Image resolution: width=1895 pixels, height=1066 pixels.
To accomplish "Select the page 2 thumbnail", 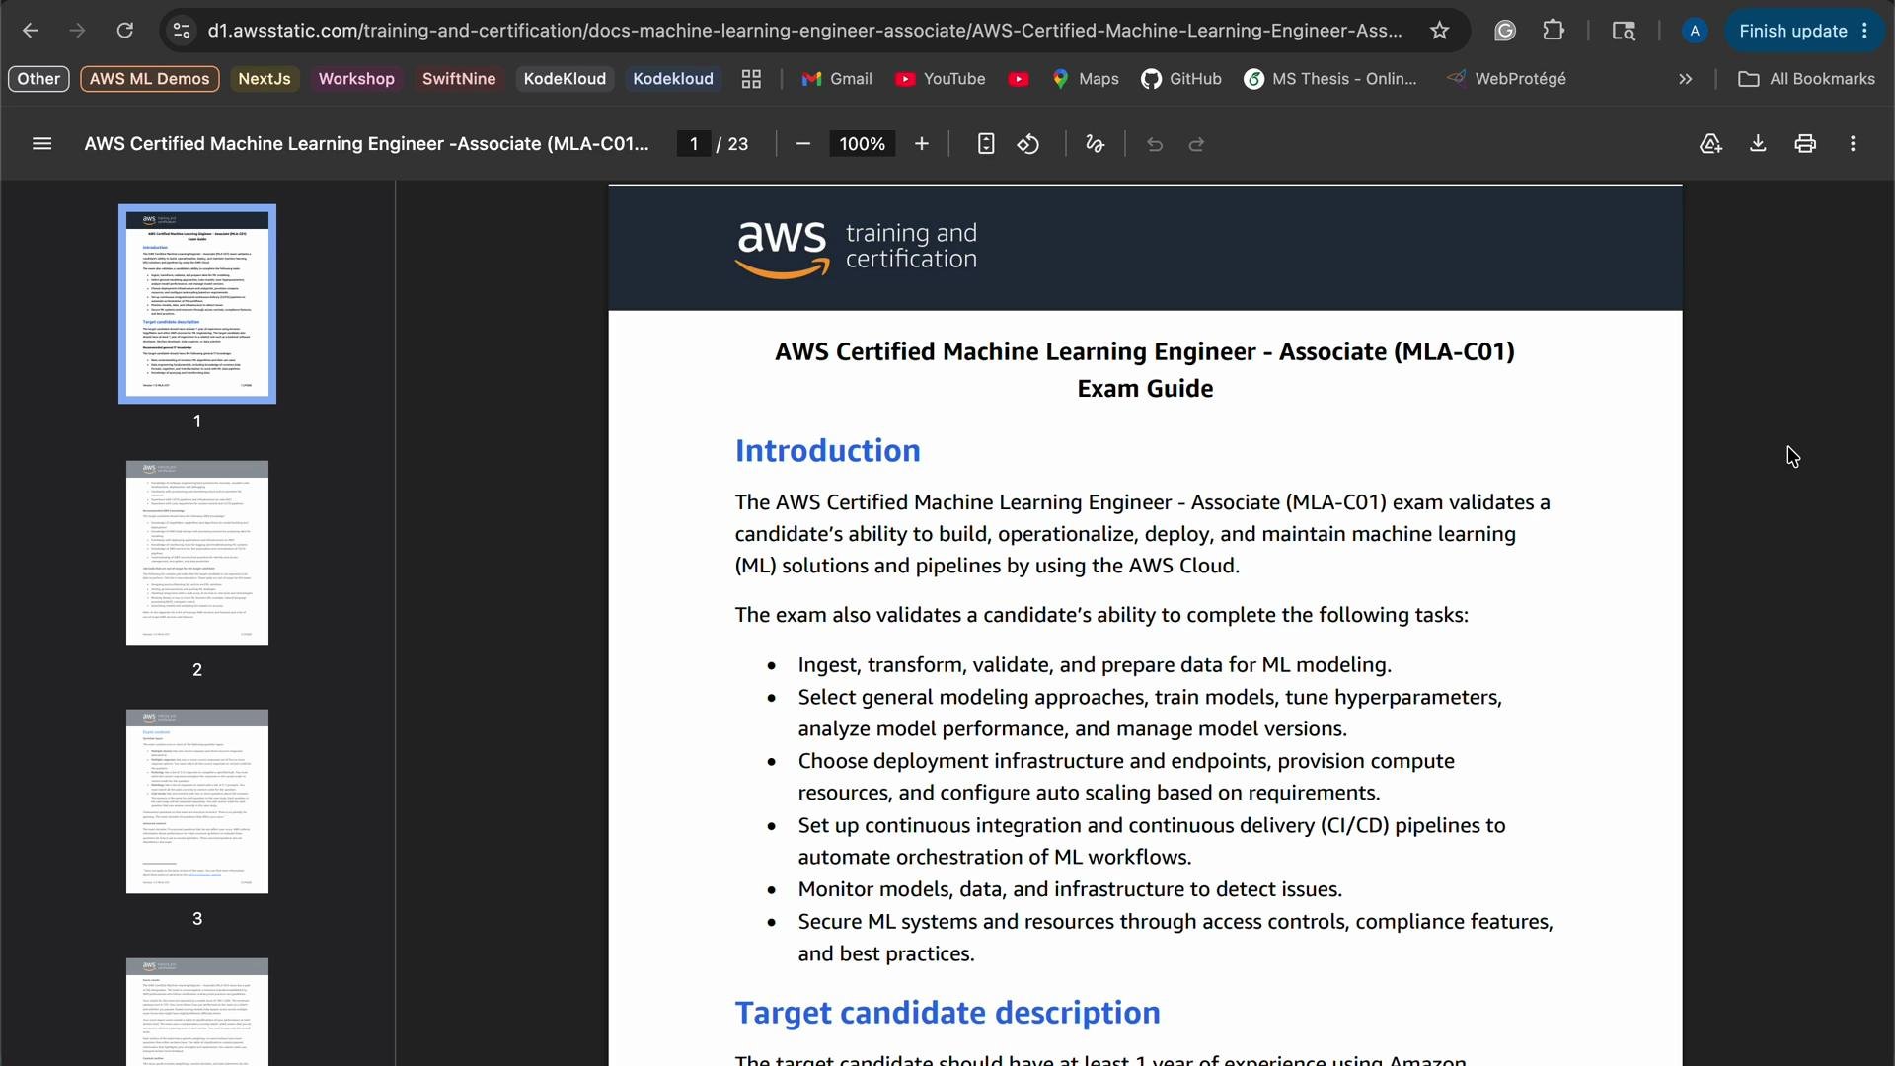I will pyautogui.click(x=197, y=553).
